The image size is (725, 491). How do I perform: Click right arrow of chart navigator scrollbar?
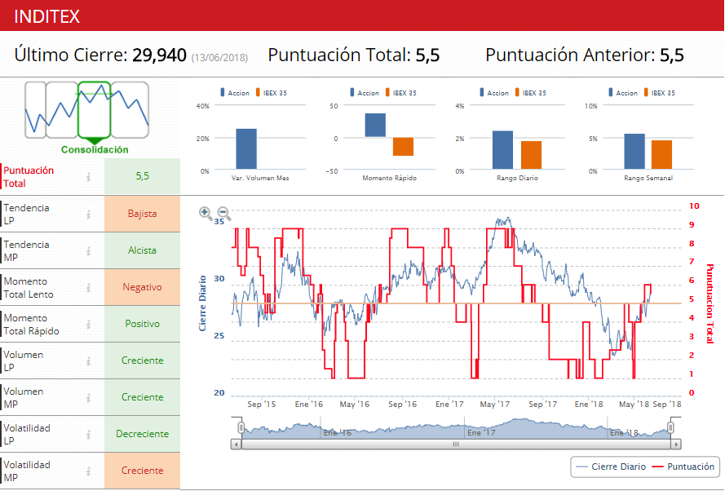tap(676, 445)
